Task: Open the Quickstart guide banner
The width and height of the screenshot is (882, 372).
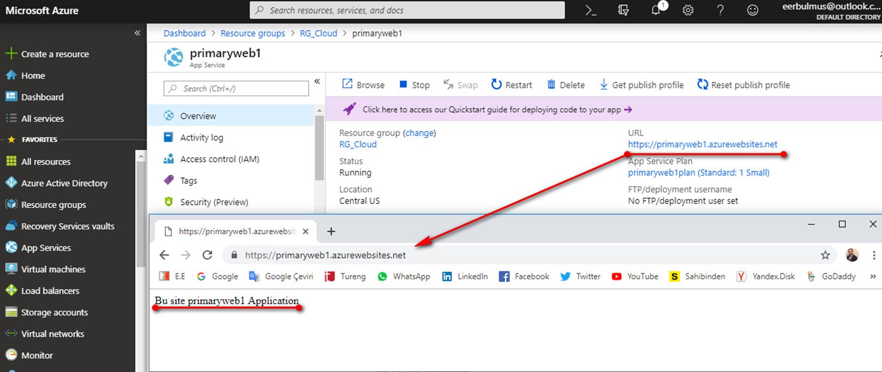Action: (x=604, y=109)
